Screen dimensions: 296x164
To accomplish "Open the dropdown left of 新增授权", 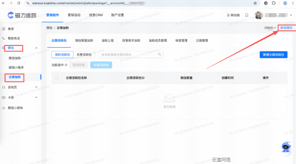I will (x=270, y=28).
